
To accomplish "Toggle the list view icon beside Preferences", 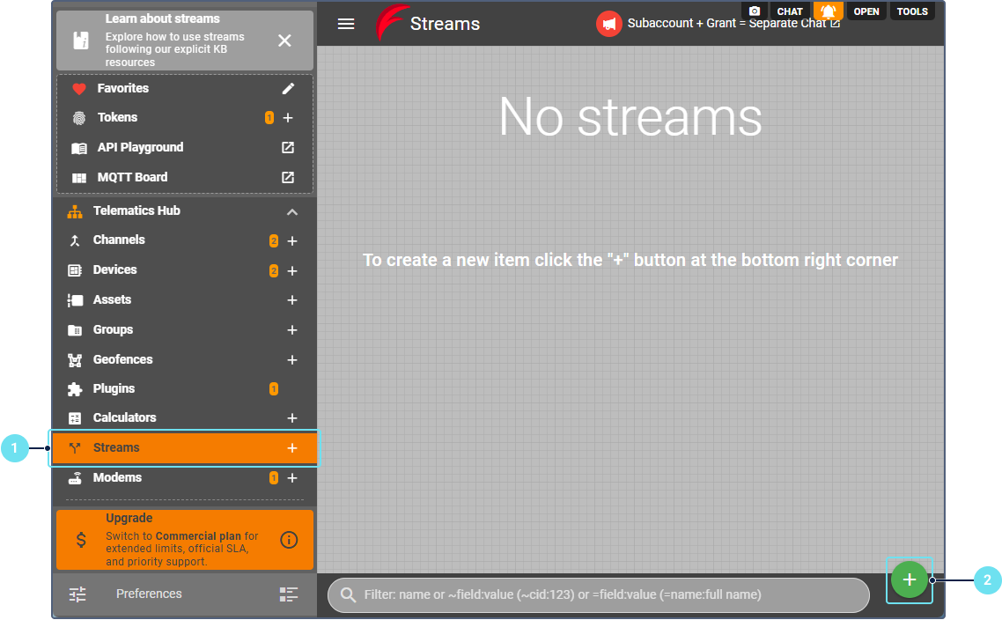I will 289,594.
